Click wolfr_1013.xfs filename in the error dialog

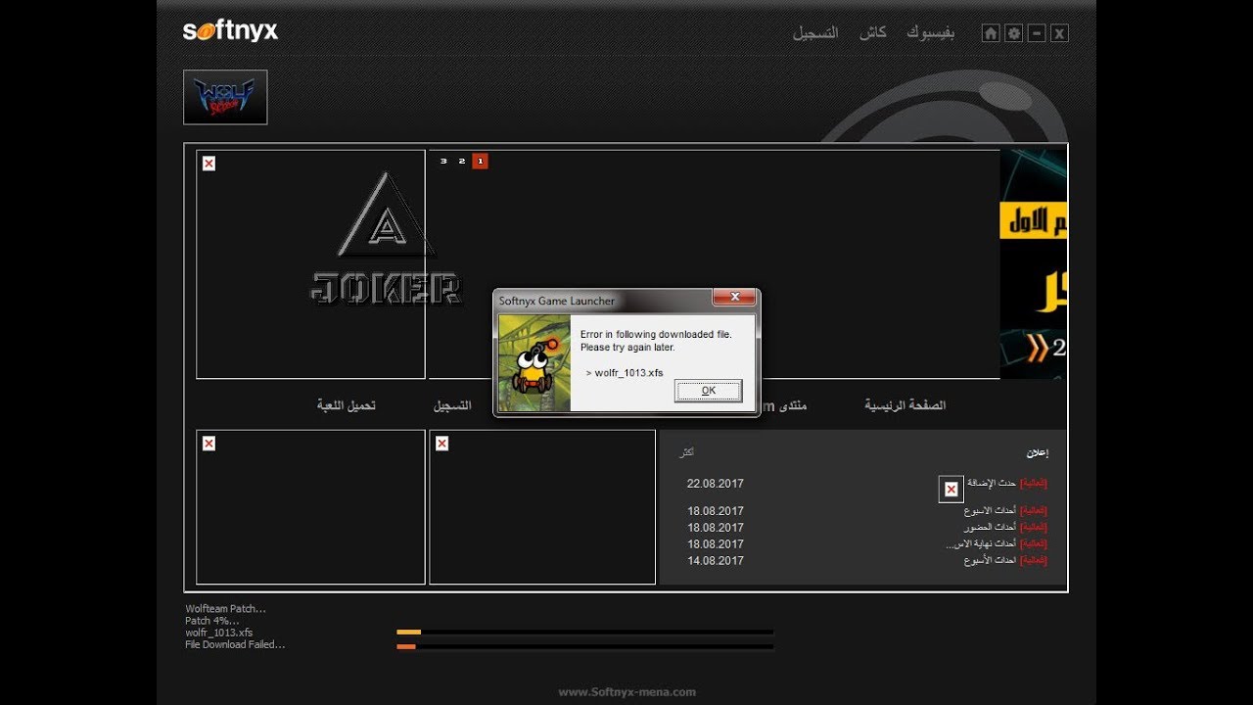[x=628, y=373]
